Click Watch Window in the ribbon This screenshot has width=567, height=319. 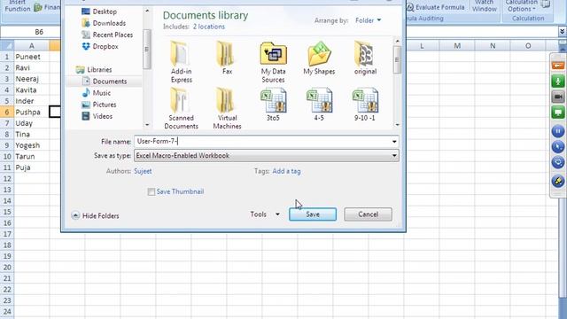pyautogui.click(x=484, y=6)
